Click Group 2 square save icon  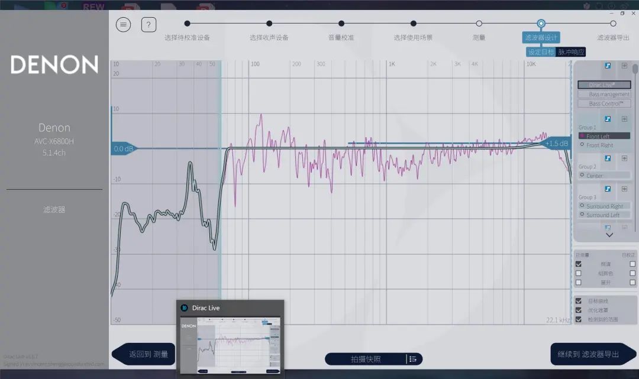[624, 158]
